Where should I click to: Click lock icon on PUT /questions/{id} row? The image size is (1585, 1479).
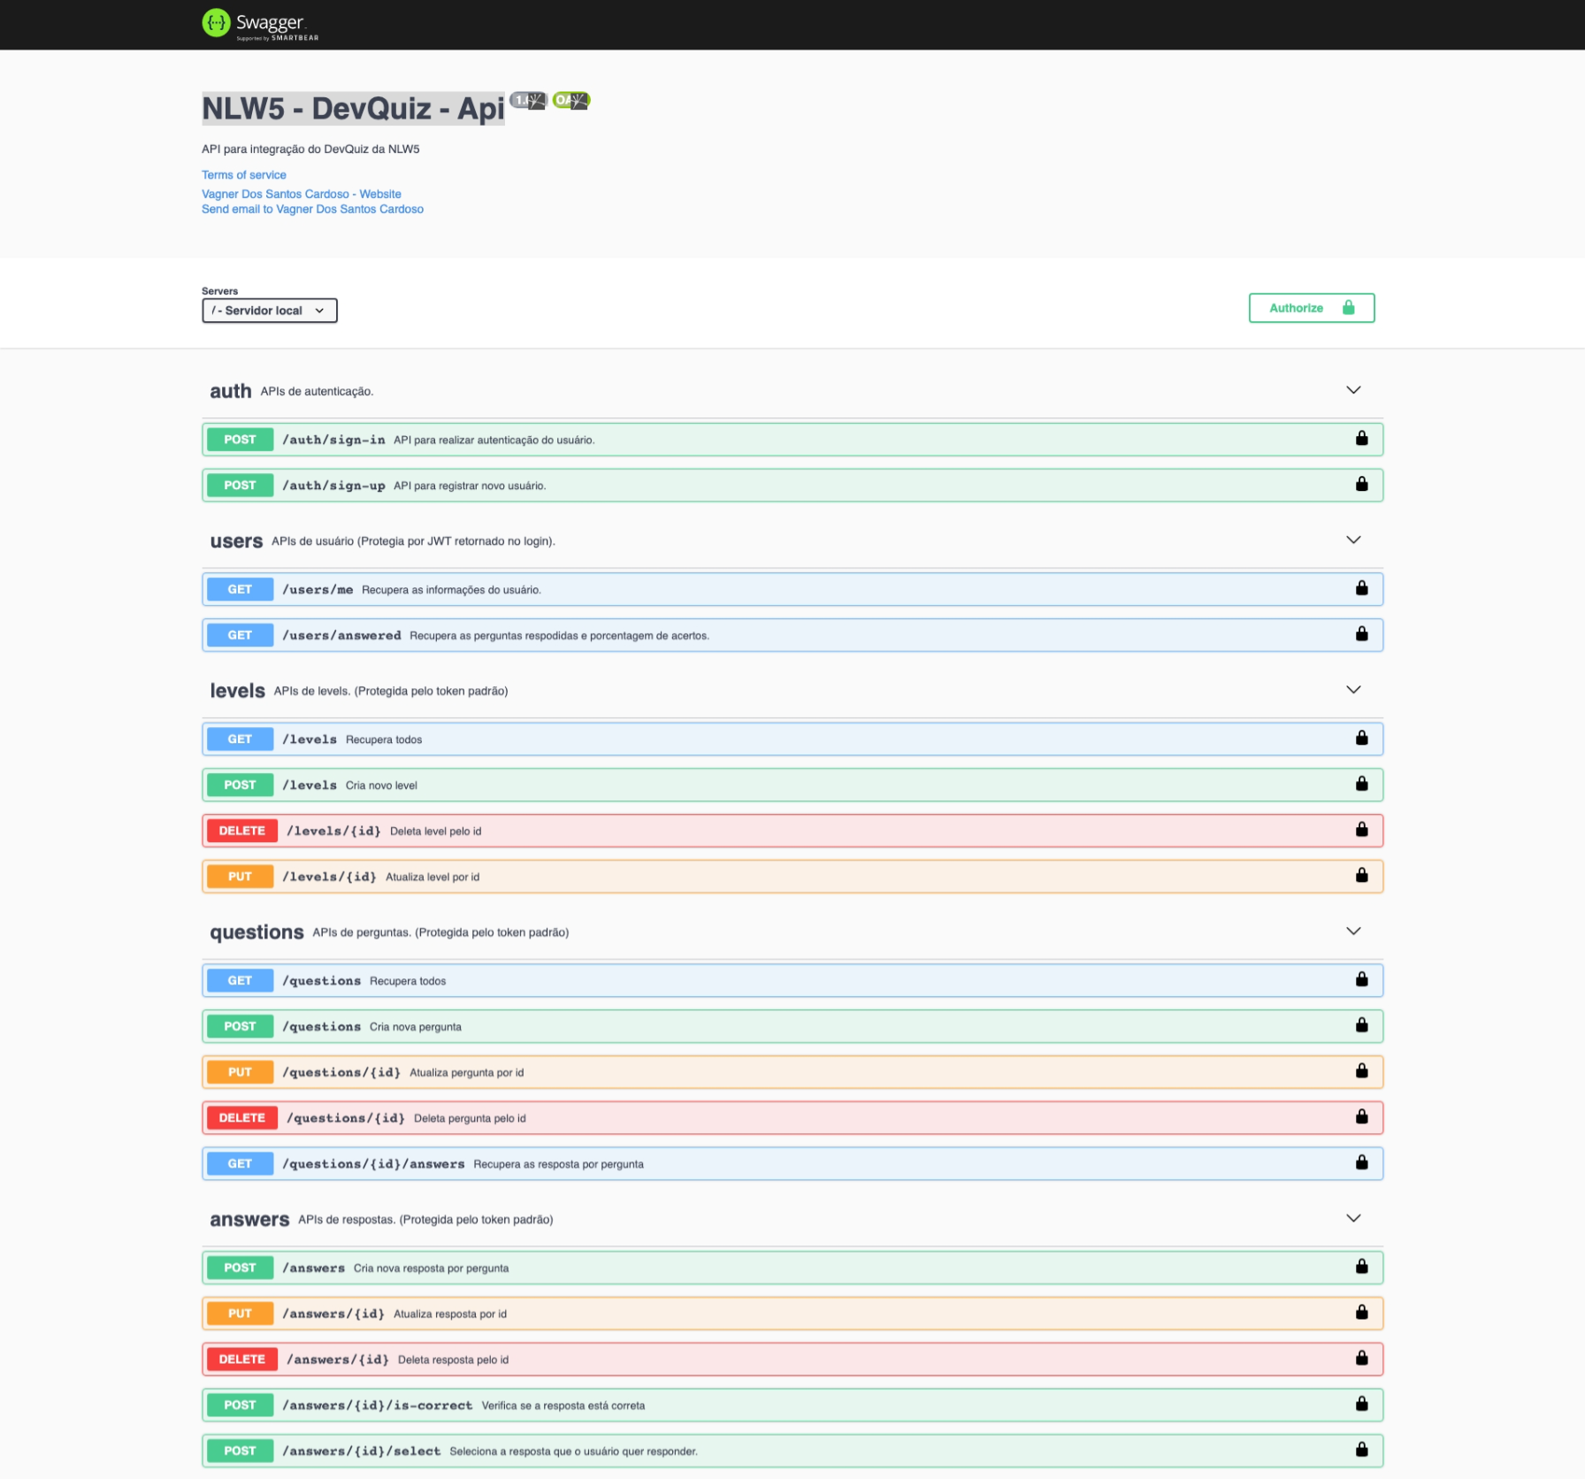1362,1071
